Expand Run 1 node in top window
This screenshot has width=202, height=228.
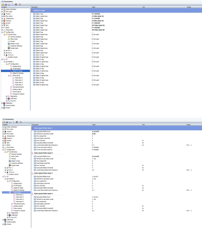point(4,50)
